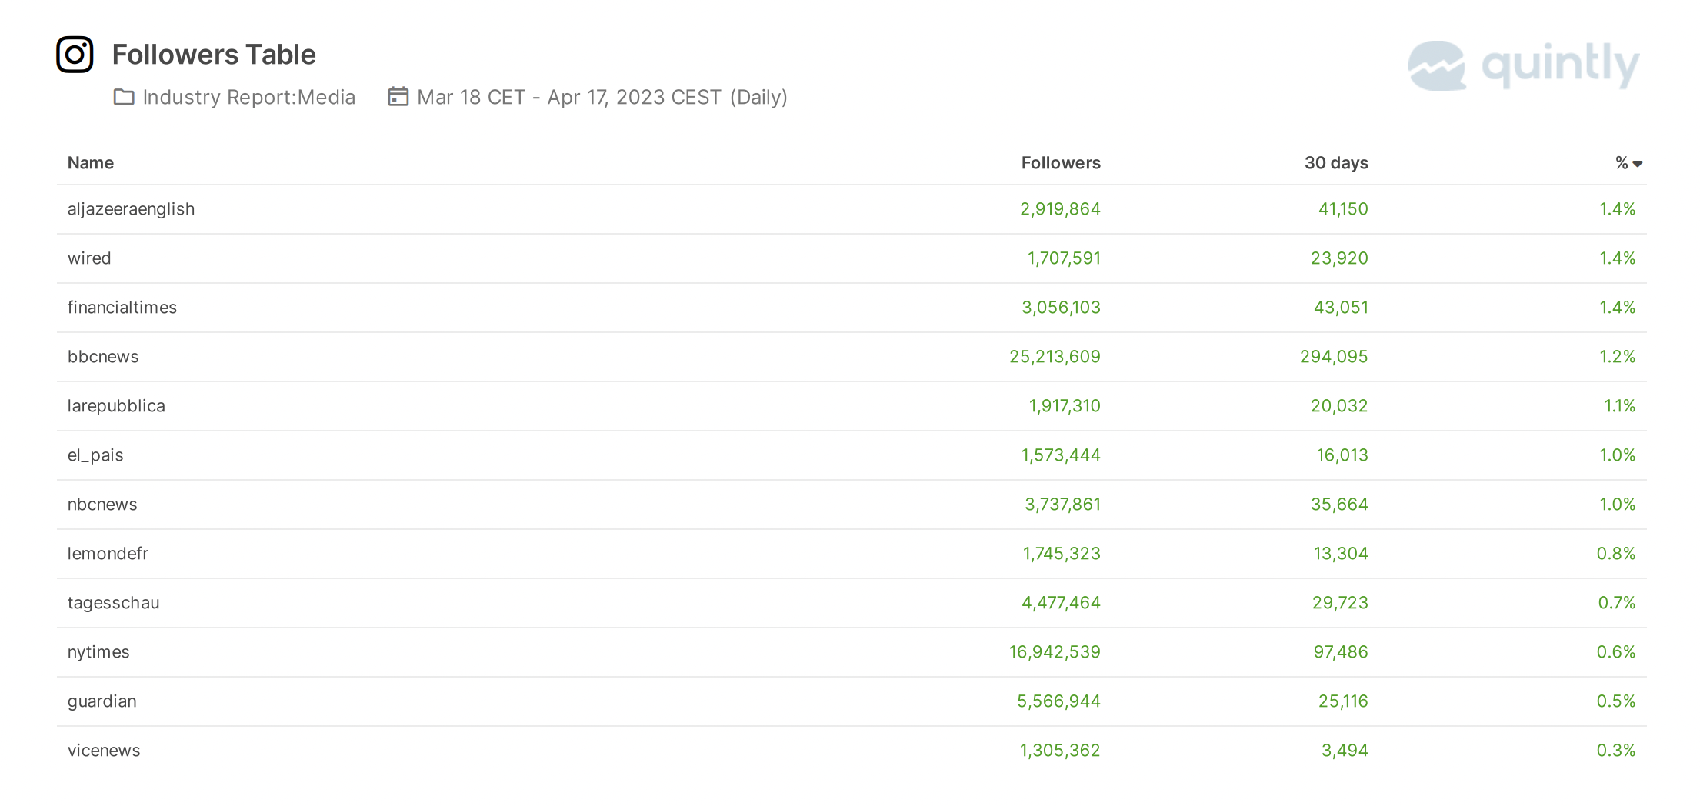The height and width of the screenshot is (806, 1700).
Task: Click the Name column header
Action: 91,163
